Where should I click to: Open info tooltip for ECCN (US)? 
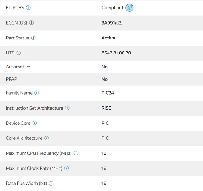click(31, 23)
